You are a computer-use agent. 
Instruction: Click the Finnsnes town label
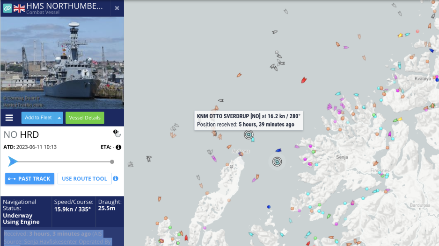[x=380, y=170]
